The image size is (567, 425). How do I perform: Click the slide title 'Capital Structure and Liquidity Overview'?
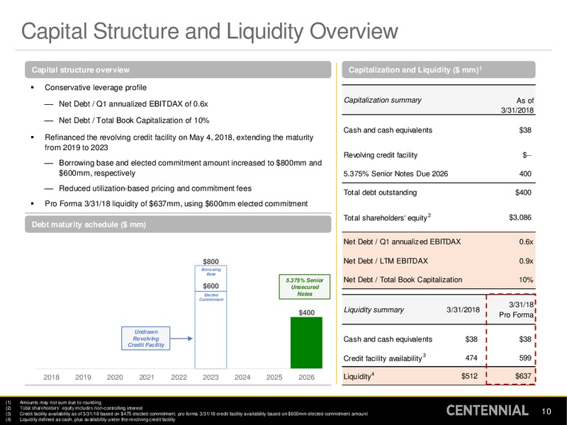(x=210, y=31)
